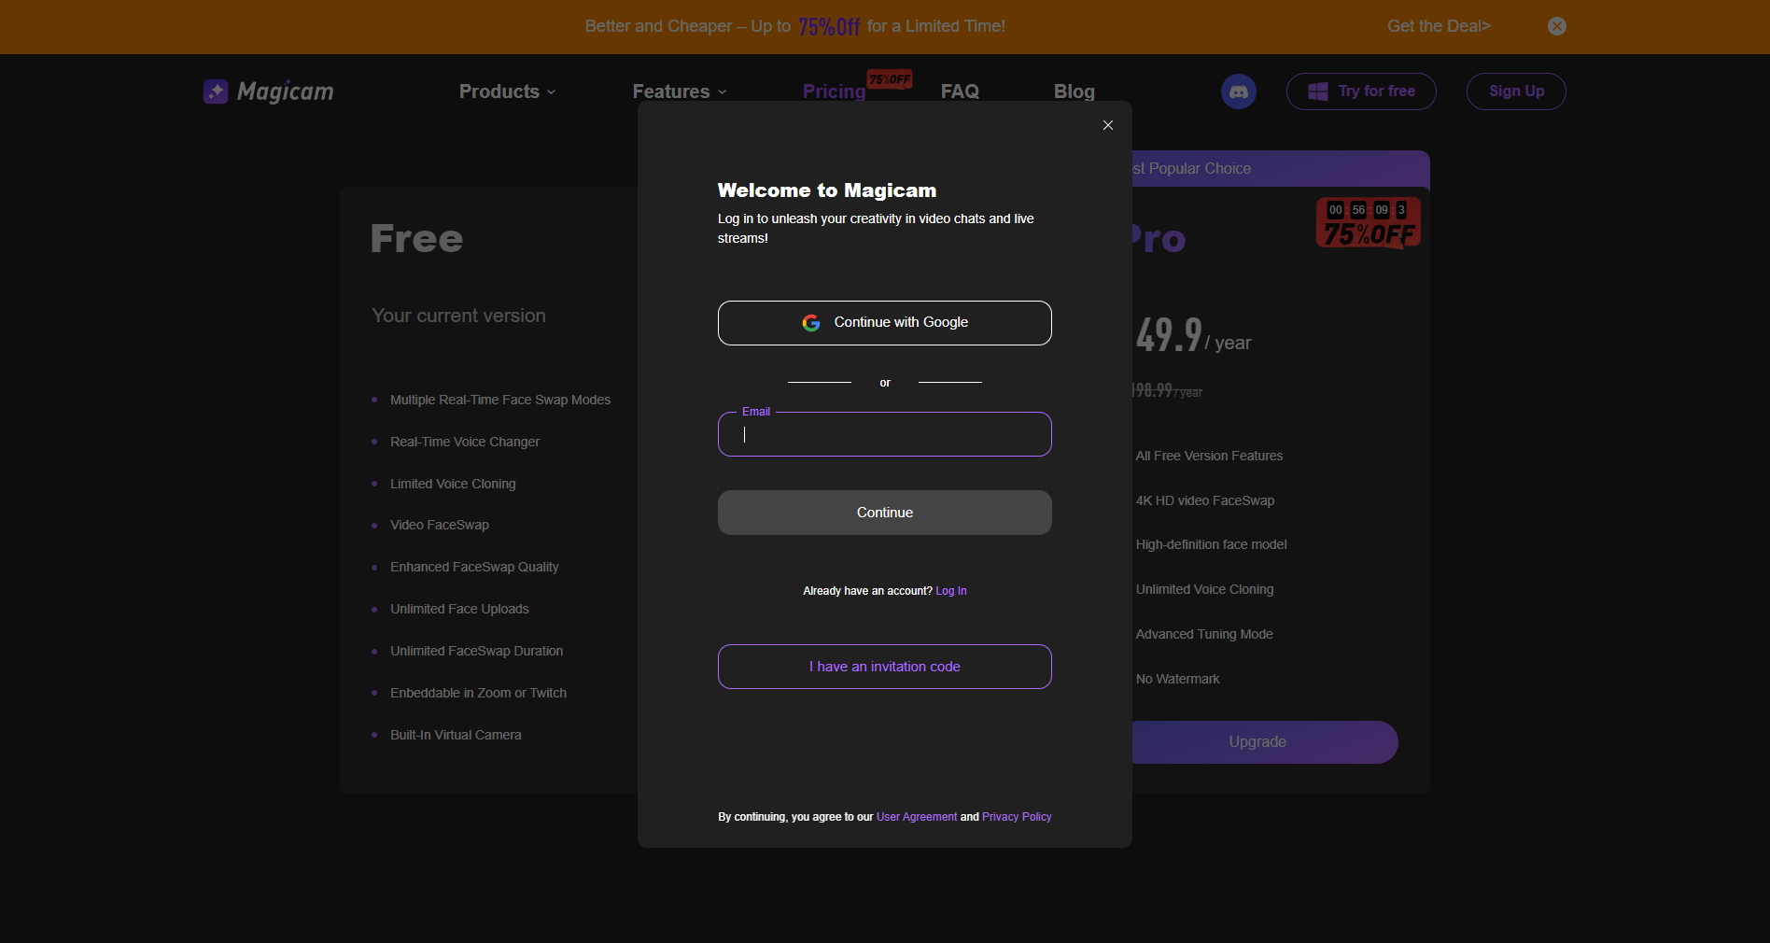Click 'Unlimited Face Uploads' feature text
The image size is (1770, 943).
coord(459,609)
